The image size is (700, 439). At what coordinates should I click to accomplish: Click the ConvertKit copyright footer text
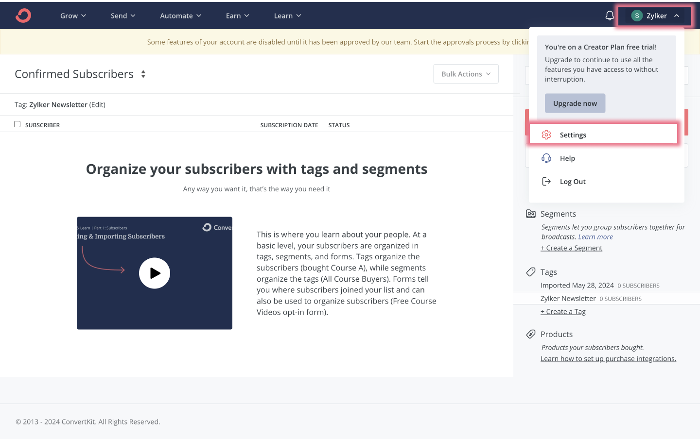click(88, 422)
